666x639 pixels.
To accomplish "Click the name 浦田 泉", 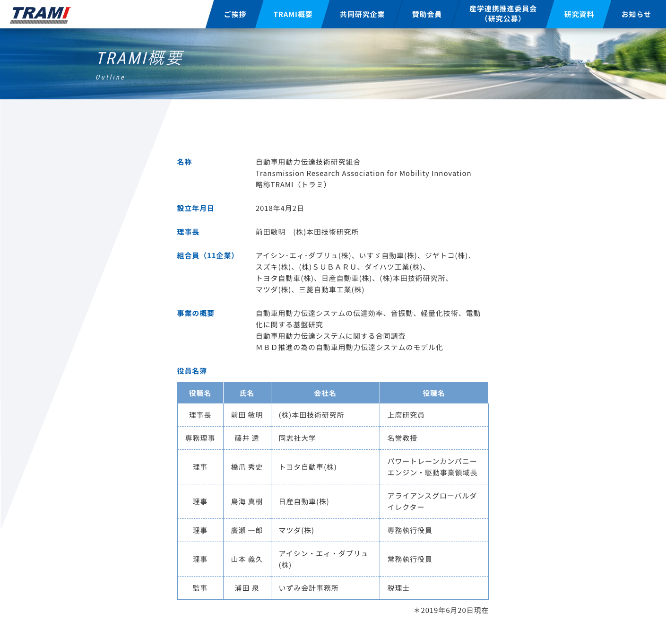I will click(247, 588).
